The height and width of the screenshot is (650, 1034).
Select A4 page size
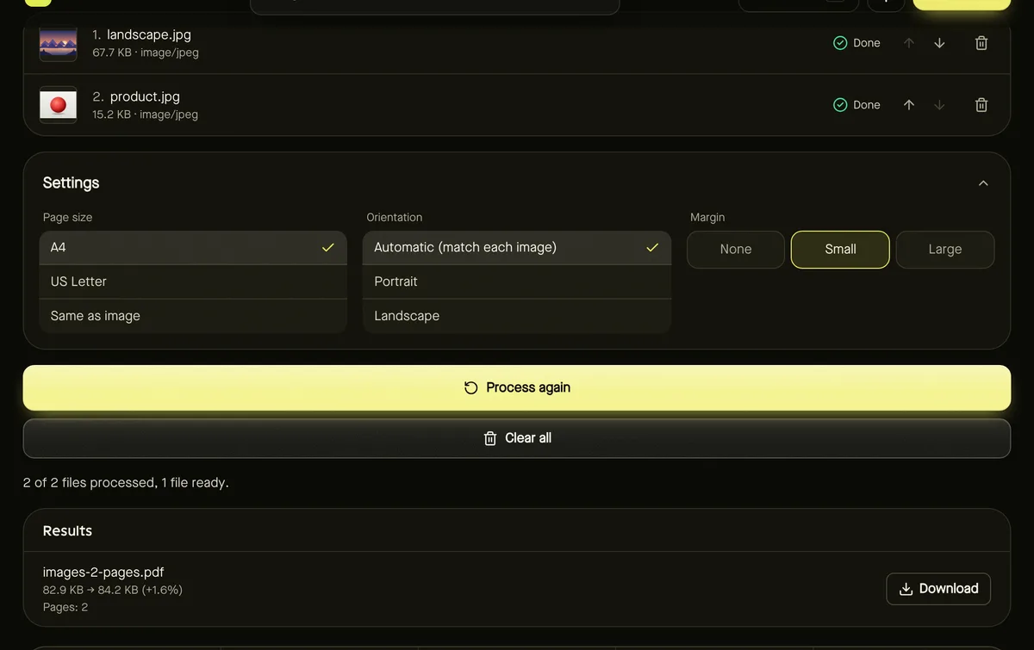point(193,247)
